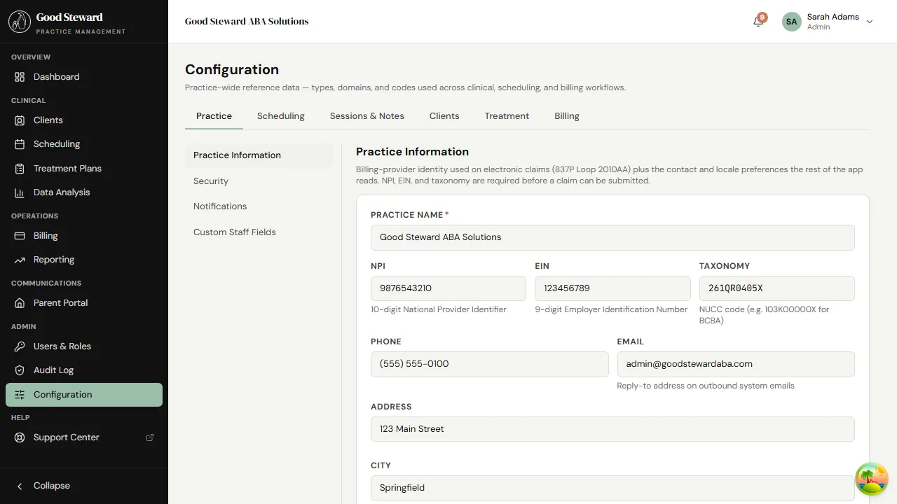The width and height of the screenshot is (897, 504).
Task: Open Users & Roles via its icon
Action: pyautogui.click(x=21, y=346)
